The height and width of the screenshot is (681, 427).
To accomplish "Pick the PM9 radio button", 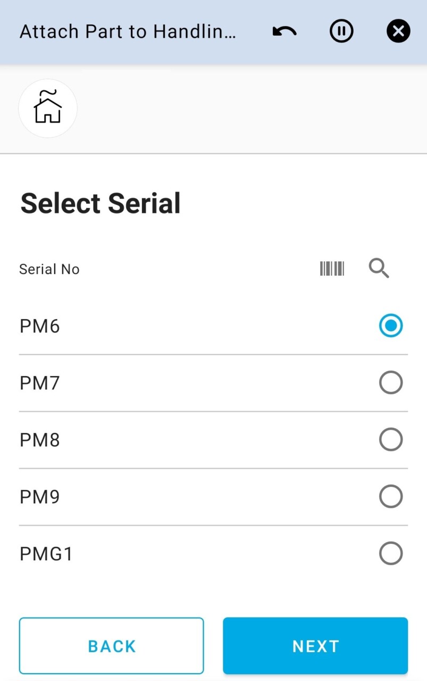I will tap(391, 496).
